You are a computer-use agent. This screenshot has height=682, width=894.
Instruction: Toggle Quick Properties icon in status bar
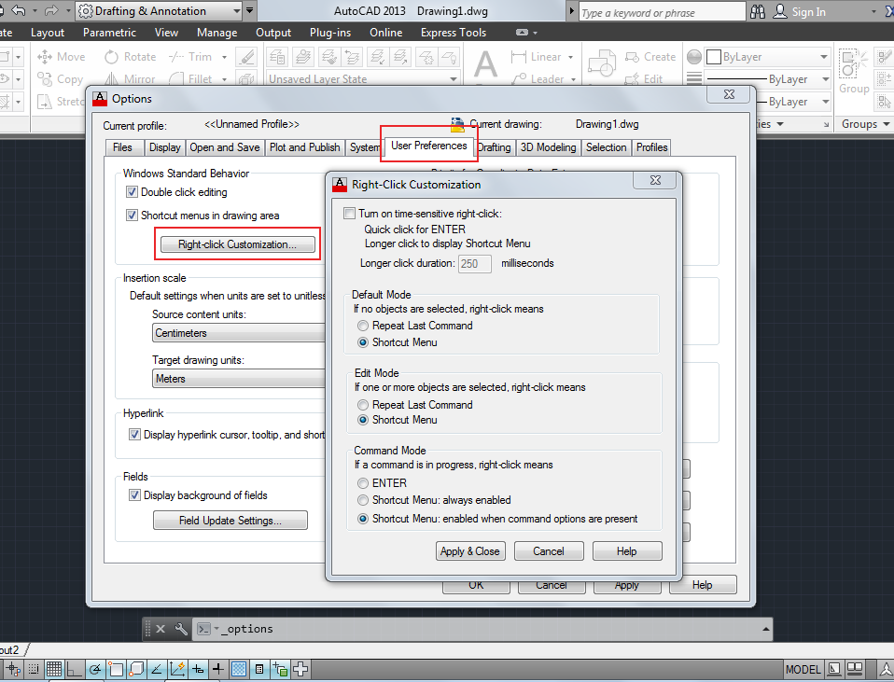[x=259, y=670]
